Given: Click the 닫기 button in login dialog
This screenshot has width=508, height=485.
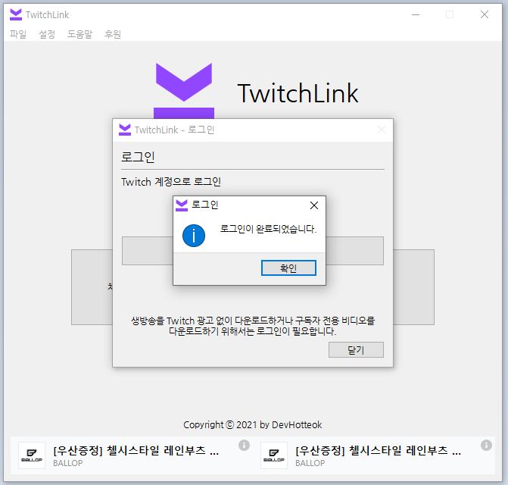Looking at the screenshot, I should (356, 350).
